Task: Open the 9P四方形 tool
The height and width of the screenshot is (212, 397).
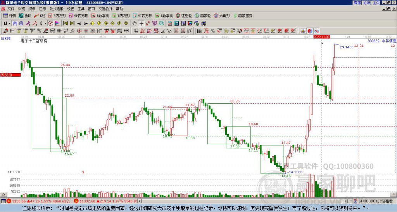Action: click(x=78, y=15)
